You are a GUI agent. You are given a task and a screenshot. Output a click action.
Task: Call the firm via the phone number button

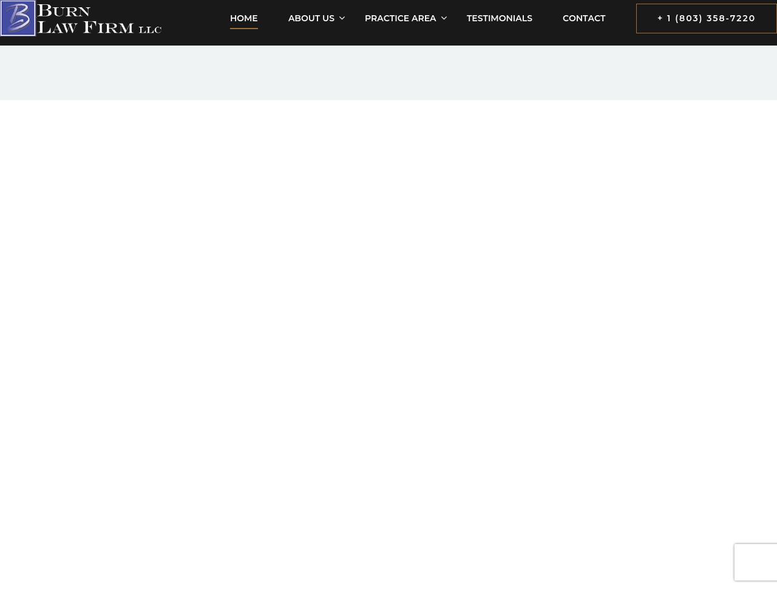(x=706, y=18)
